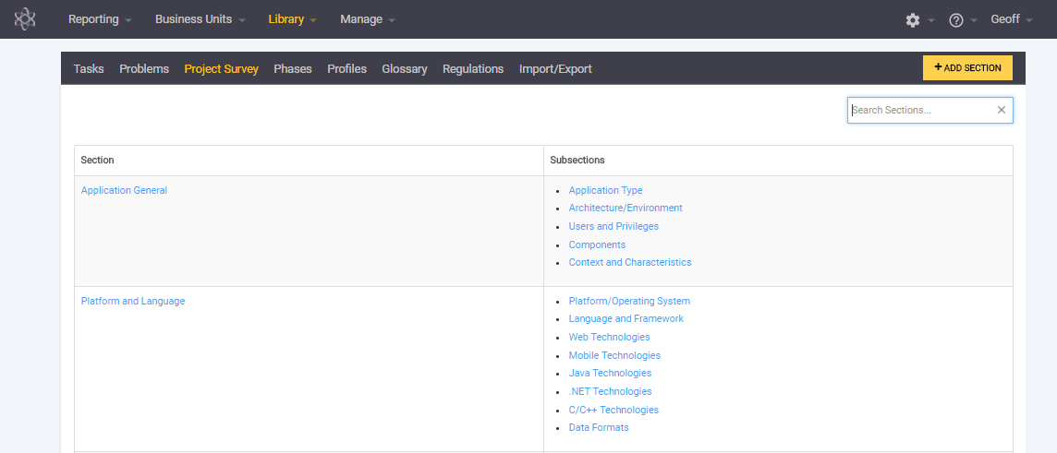Click the atom logo icon
The image size is (1057, 453).
click(x=25, y=19)
